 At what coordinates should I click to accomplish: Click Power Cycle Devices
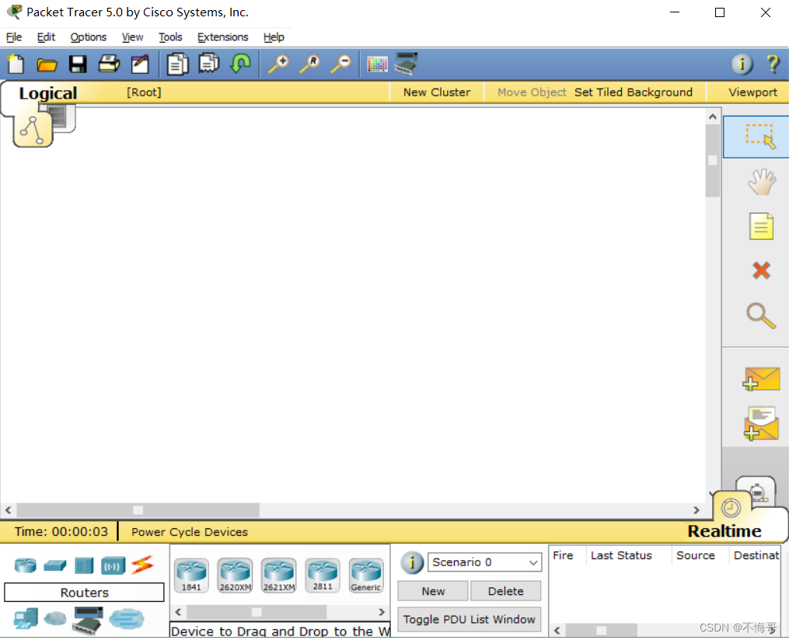190,532
